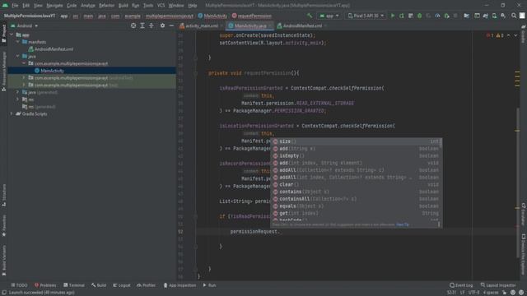
Task: Expand the java (generated) folder
Action: tap(17, 92)
